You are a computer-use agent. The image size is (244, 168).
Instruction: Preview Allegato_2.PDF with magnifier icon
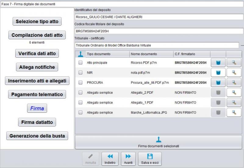[x=234, y=93]
